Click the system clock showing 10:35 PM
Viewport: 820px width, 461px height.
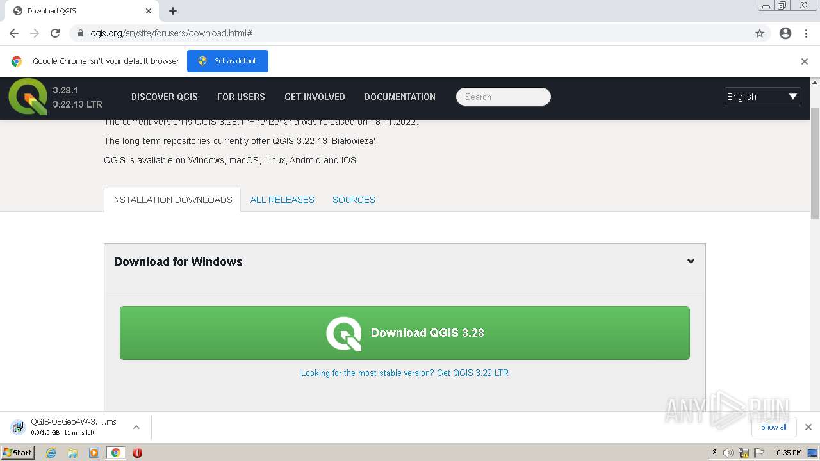click(x=787, y=453)
